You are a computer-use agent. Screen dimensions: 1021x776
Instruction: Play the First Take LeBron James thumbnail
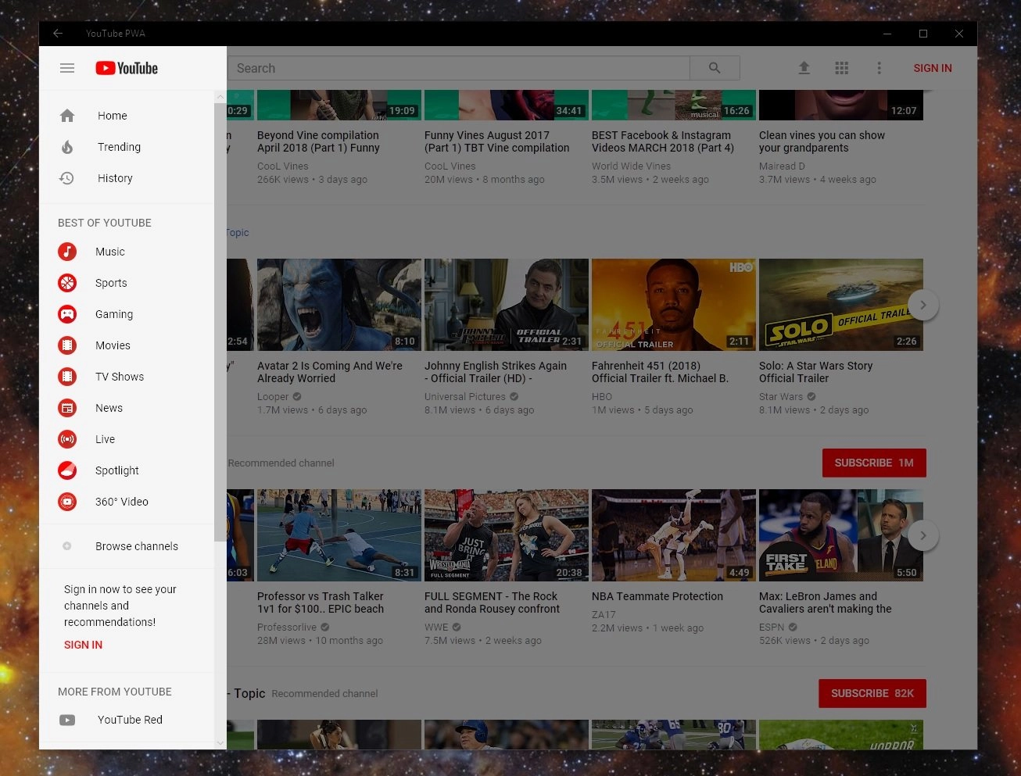841,535
